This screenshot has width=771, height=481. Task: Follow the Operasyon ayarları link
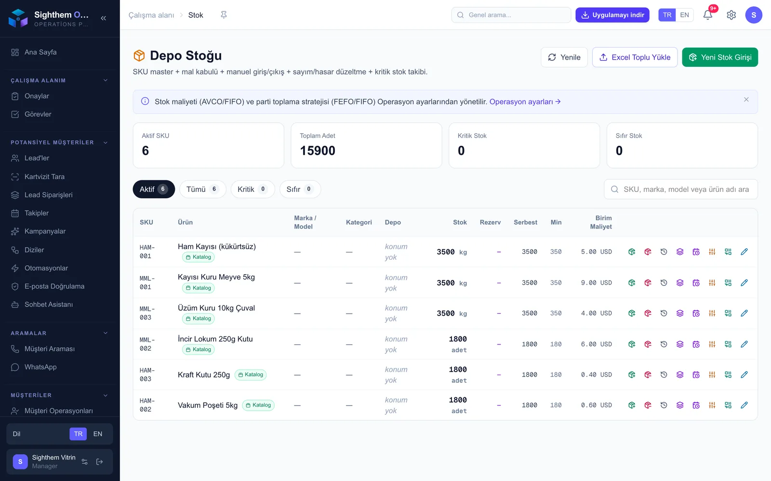point(525,101)
